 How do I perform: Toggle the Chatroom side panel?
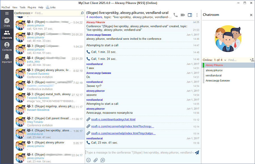click(190, 15)
